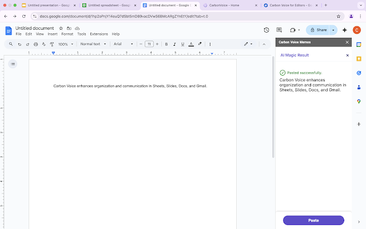Viewport: 366px width, 229px height.
Task: Open the Meet call dropdown arrow
Action: 299,30
